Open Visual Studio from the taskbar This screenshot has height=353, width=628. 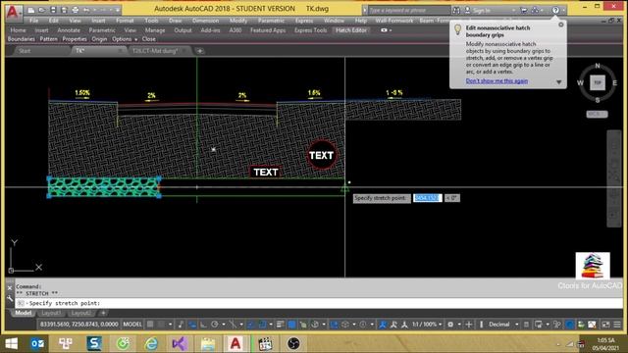click(x=179, y=344)
